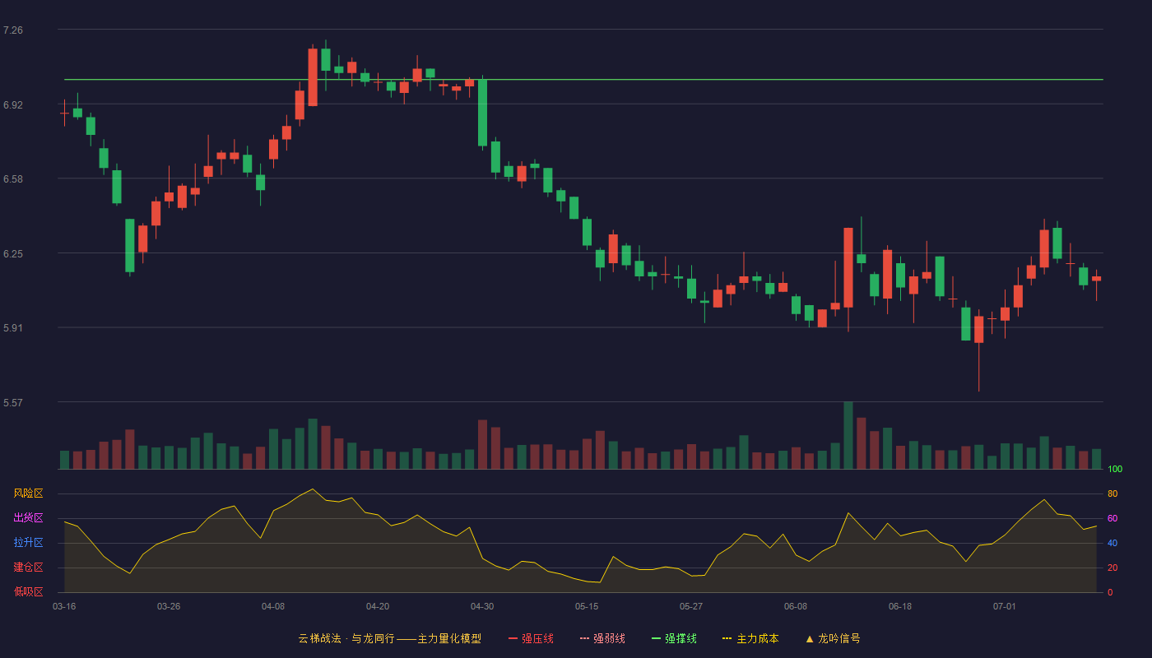Screen dimensions: 1152x658
Task: Click the 06-18 date label
Action: (900, 606)
